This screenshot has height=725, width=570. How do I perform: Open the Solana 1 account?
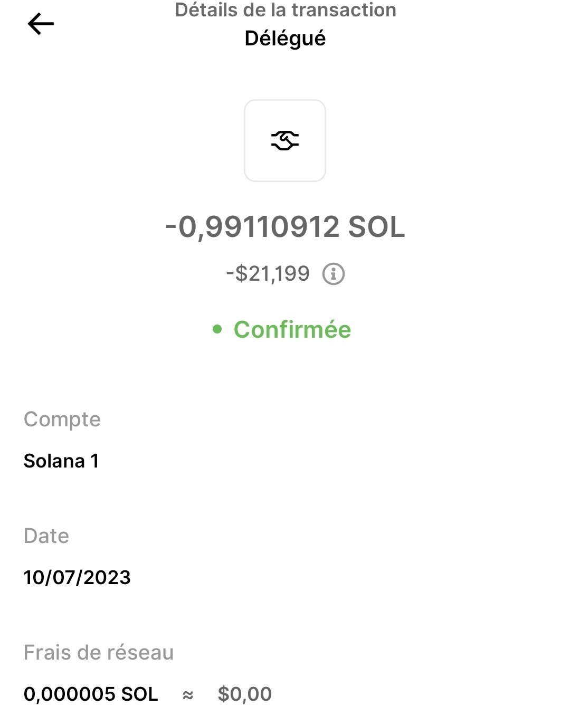coord(61,461)
